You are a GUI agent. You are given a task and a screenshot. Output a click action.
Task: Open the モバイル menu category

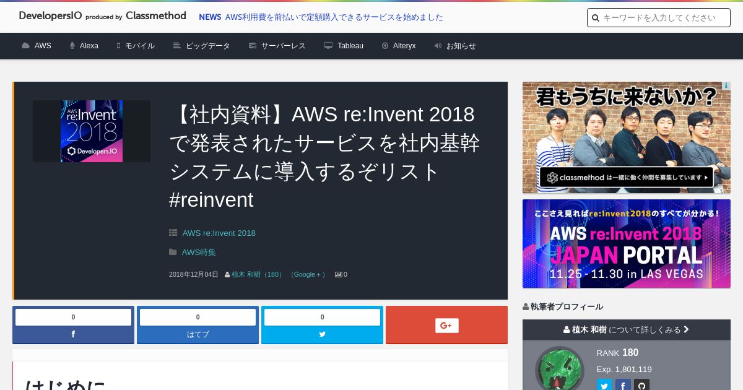tap(136, 46)
